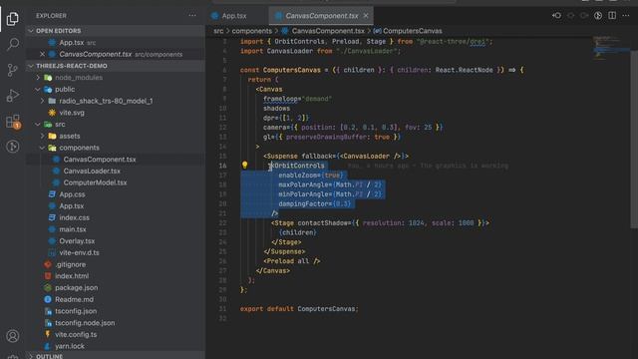Image resolution: width=638 pixels, height=359 pixels.
Task: Open App.tsx in the src folder
Action: pos(71,206)
